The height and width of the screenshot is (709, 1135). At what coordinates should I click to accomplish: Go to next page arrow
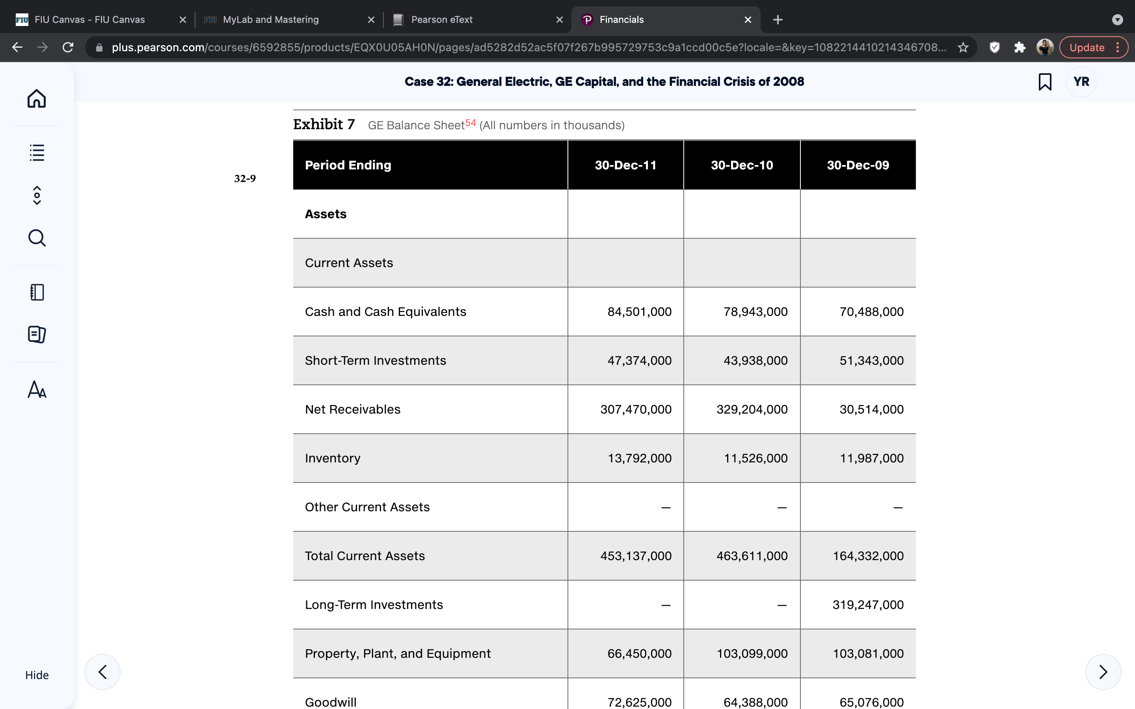1103,672
